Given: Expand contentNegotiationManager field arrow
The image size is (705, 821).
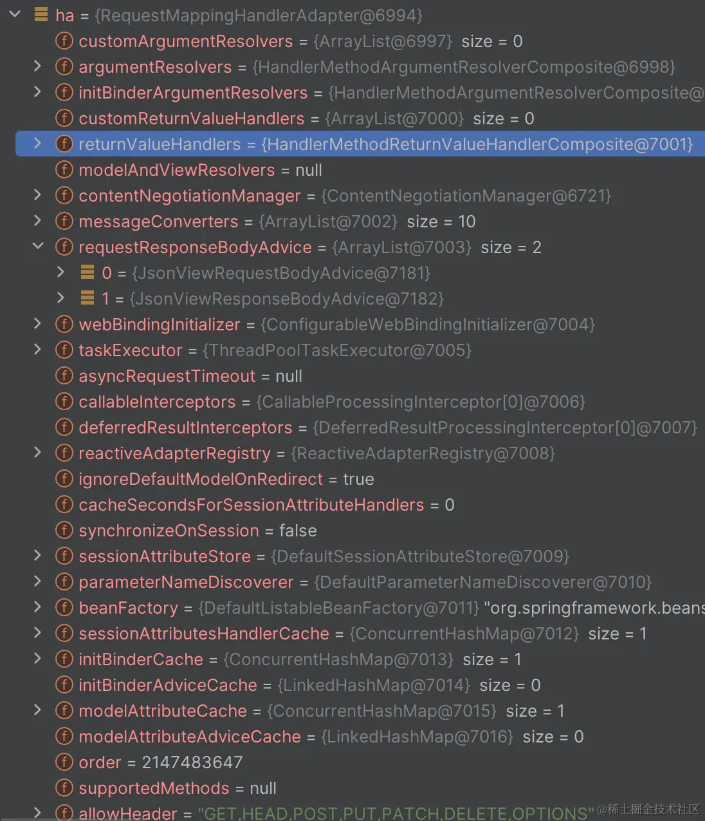Looking at the screenshot, I should [37, 194].
